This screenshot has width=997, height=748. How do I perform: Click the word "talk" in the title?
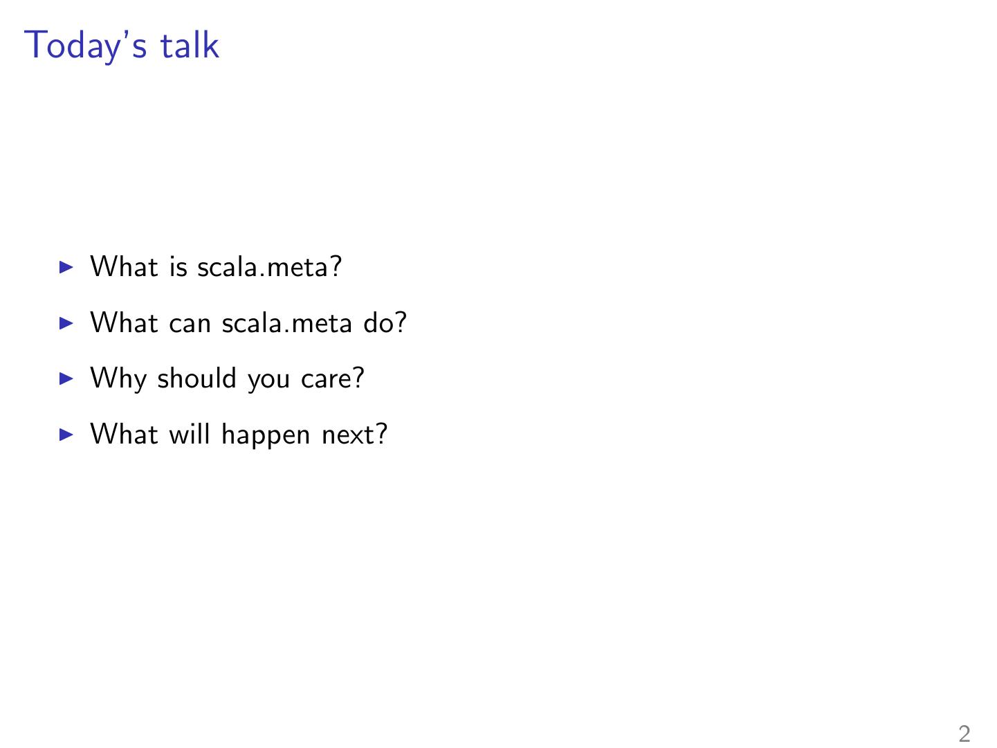pos(190,46)
